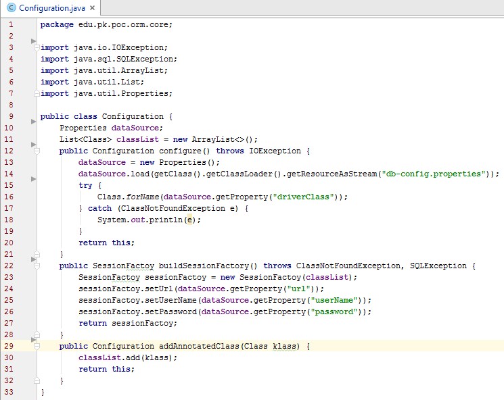
Task: Click gutter arrow marker between lines 11 and 12
Action: coord(33,145)
